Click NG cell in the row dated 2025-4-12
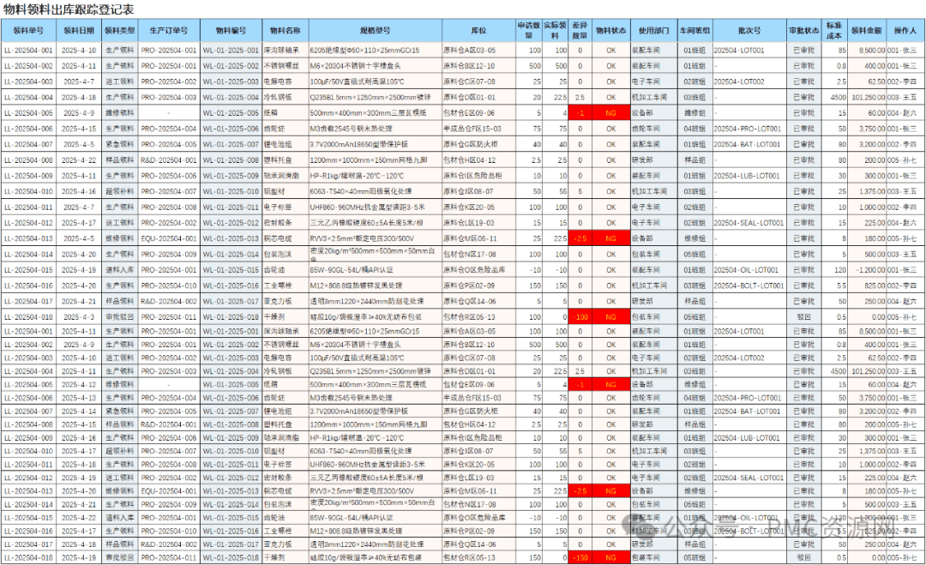926x565 pixels. tap(610, 384)
